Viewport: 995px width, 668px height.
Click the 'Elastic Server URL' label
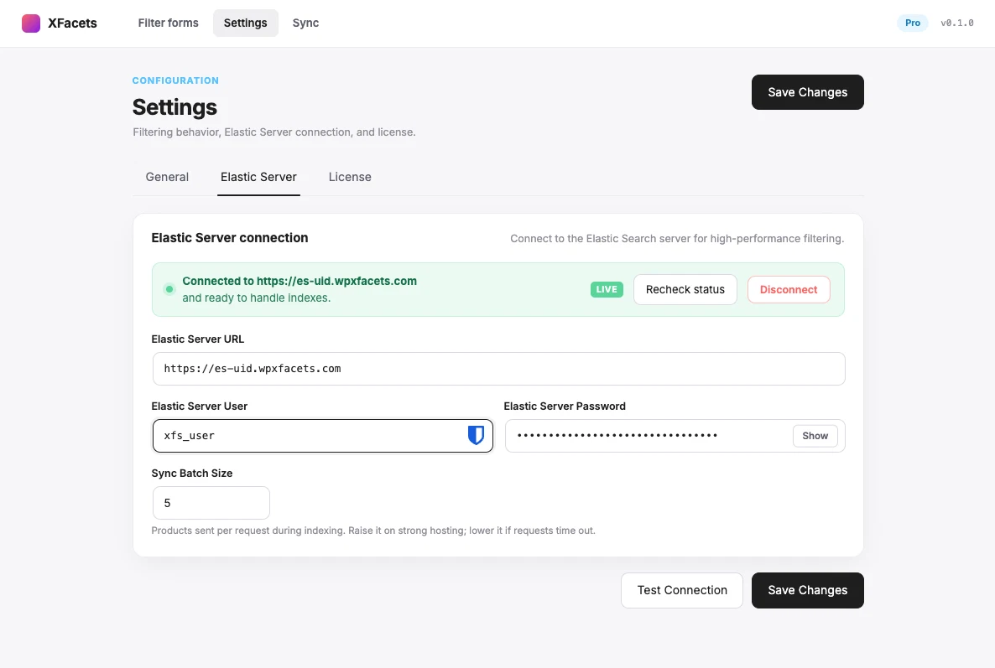coord(197,339)
